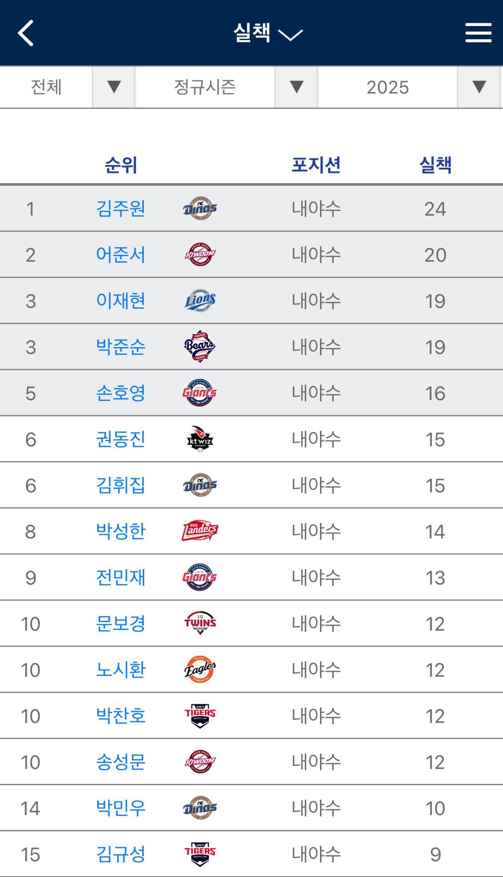Image resolution: width=503 pixels, height=877 pixels.
Task: Tap the Doosan Bears team logo
Action: click(x=200, y=347)
